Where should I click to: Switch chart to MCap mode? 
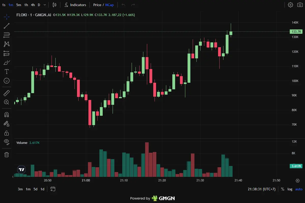110,5
